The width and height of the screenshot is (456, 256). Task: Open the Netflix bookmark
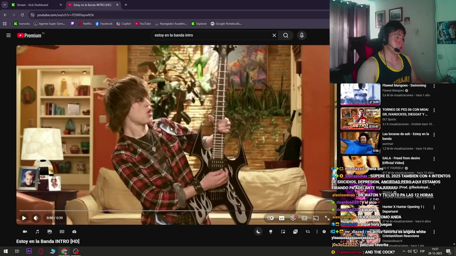click(85, 24)
